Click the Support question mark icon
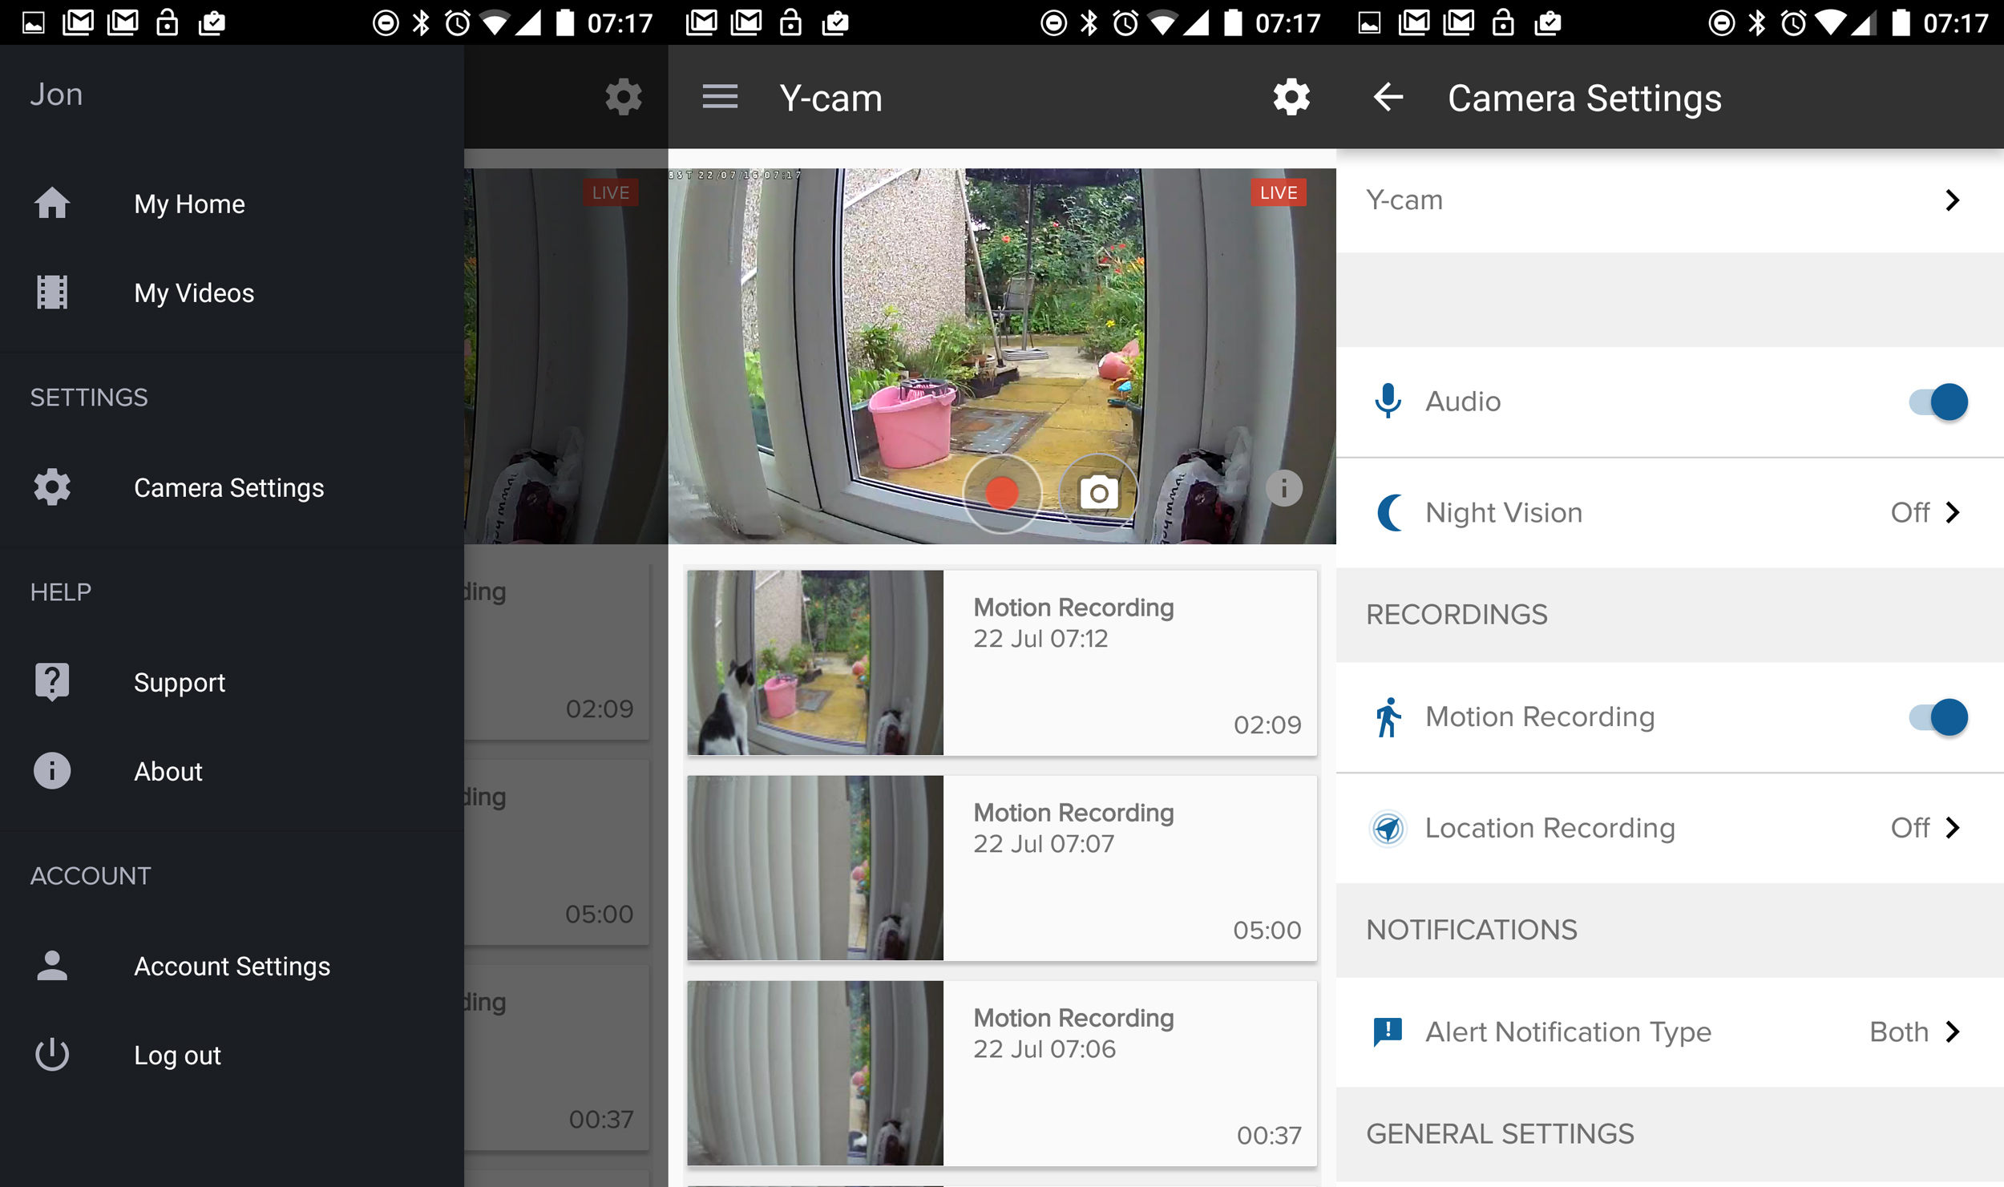 [51, 681]
